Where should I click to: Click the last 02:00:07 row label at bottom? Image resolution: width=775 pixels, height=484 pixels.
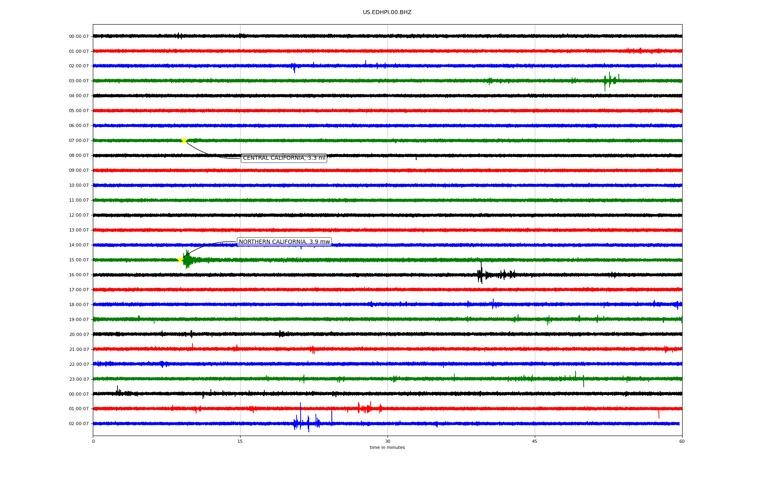click(79, 424)
